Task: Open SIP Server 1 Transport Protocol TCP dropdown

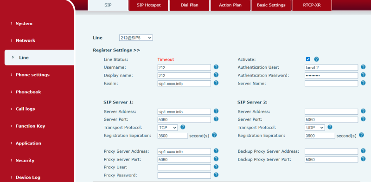Action: pos(167,128)
